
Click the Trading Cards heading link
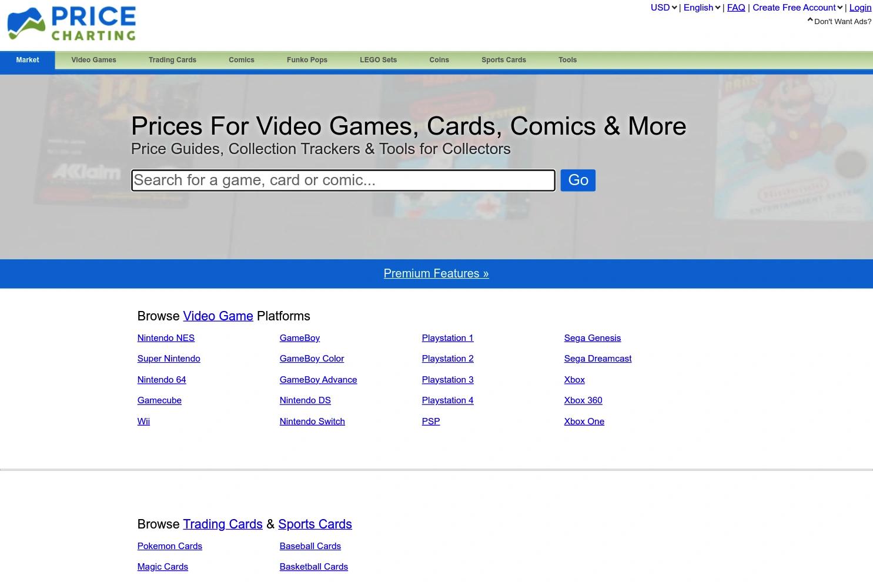pos(223,524)
